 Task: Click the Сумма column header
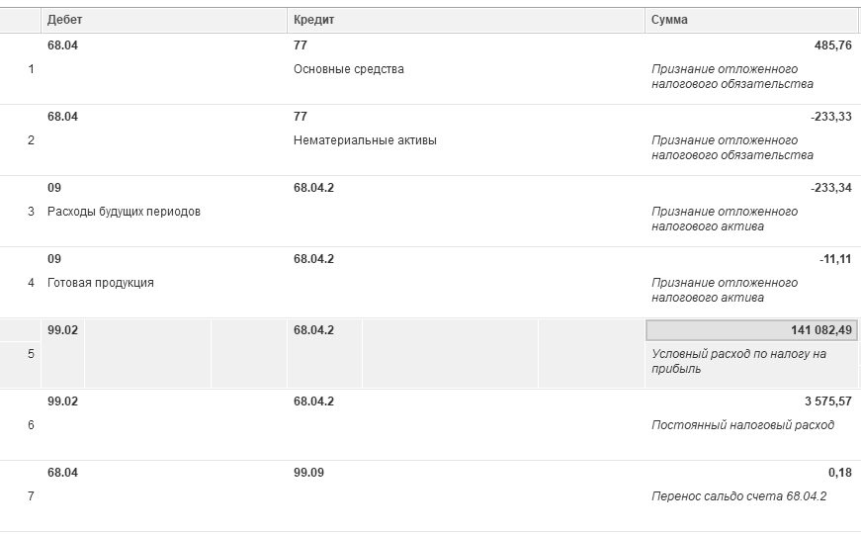[x=751, y=20]
